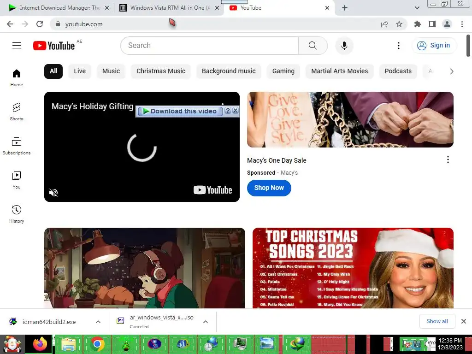472x354 pixels.
Task: Close the IDM download panel
Action: pyautogui.click(x=236, y=111)
